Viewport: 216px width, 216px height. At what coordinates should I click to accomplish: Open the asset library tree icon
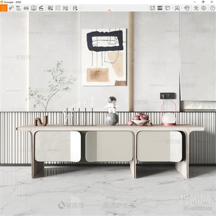34,8
